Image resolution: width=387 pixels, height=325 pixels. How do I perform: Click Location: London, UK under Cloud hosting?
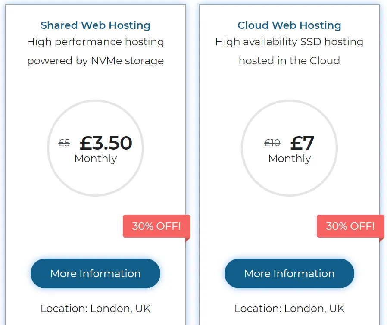[x=289, y=309]
